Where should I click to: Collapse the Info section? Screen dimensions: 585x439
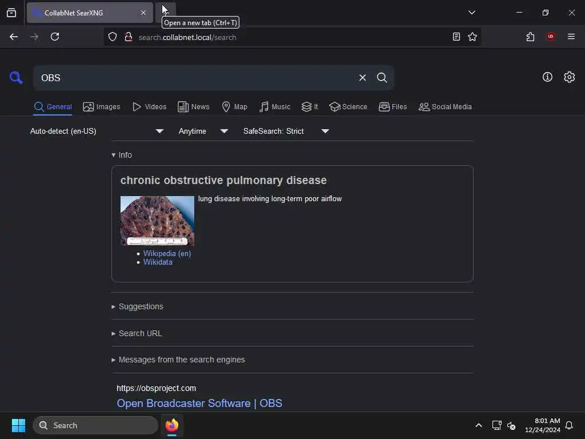(122, 155)
